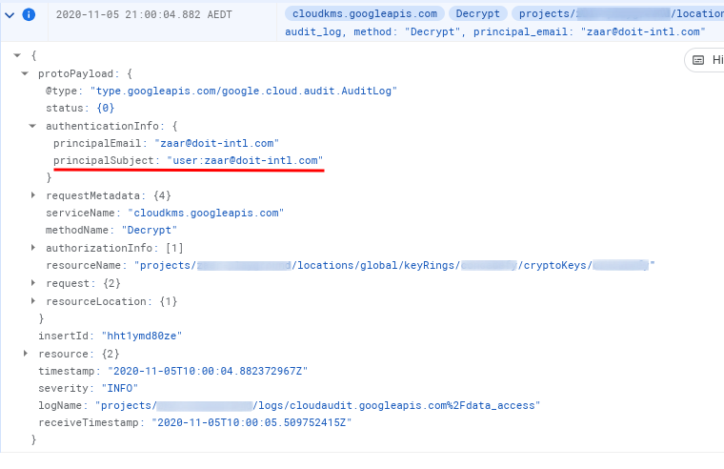Viewport: 724px width, 469px height.
Task: Collapse the protoPayload section
Action: [x=25, y=73]
